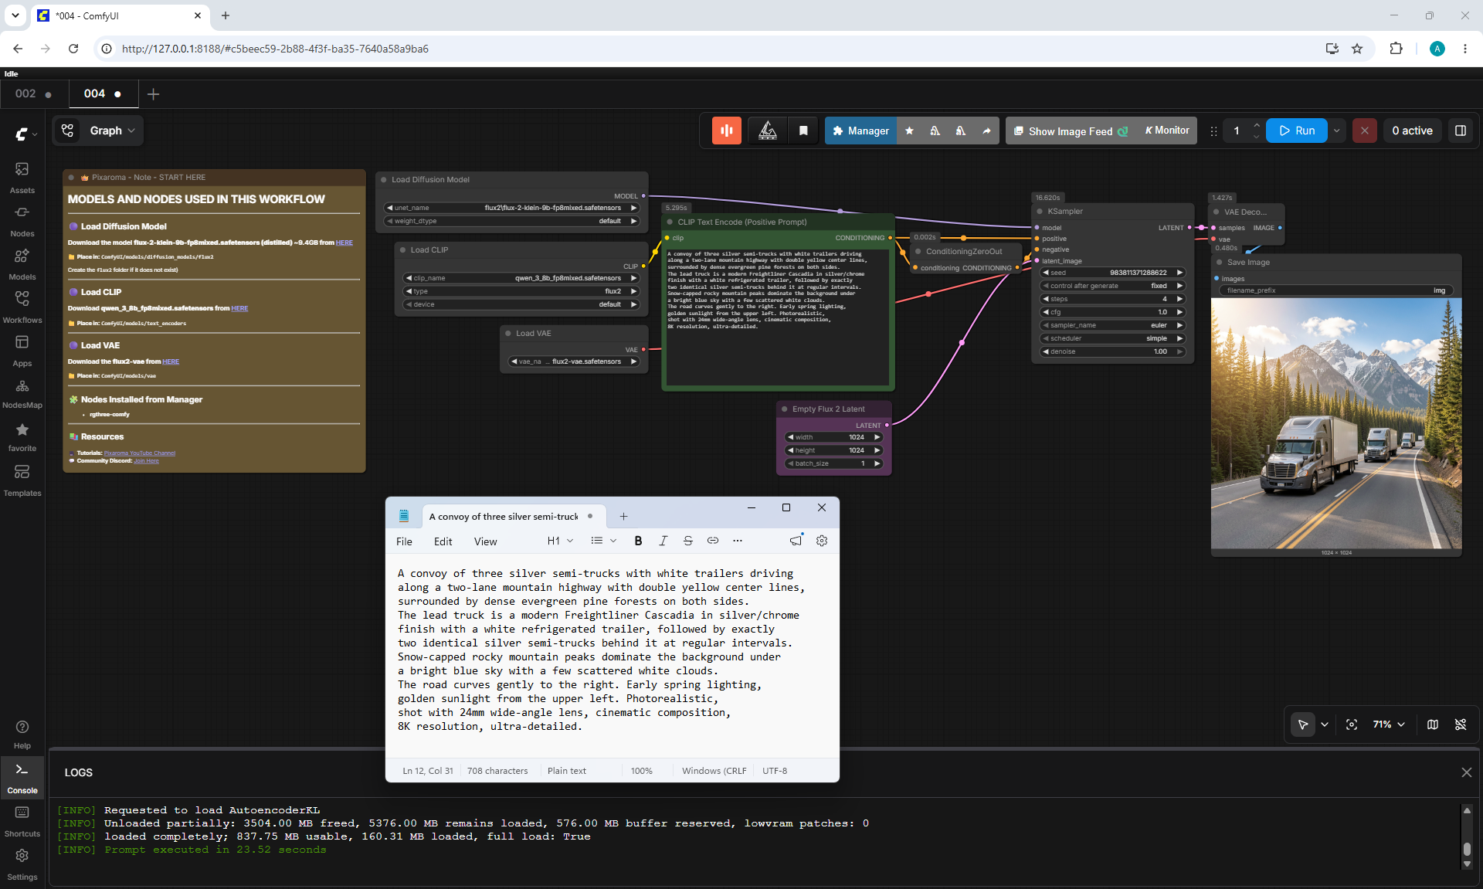Open the Edit menu in Notepad

click(443, 541)
